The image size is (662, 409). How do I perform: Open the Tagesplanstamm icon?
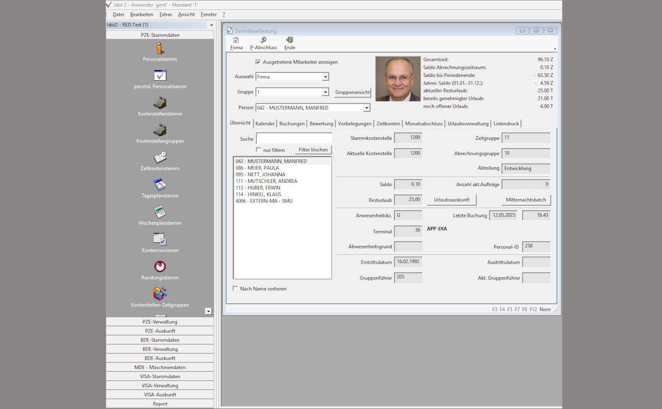coord(160,185)
